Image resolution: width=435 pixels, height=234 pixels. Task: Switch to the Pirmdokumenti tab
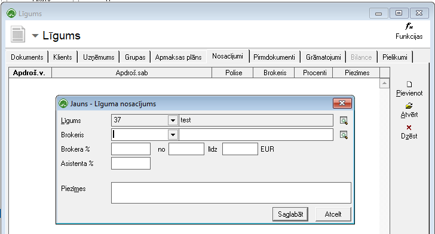tap(274, 57)
